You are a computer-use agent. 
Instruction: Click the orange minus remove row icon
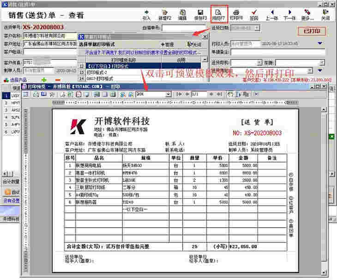click(x=58, y=80)
